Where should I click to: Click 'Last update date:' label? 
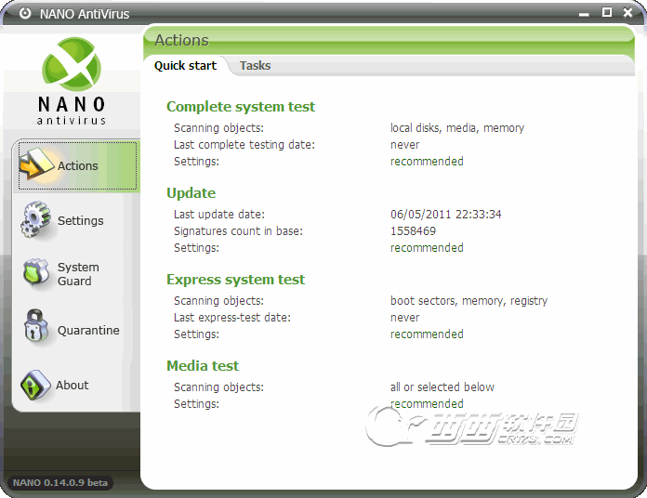(x=219, y=215)
